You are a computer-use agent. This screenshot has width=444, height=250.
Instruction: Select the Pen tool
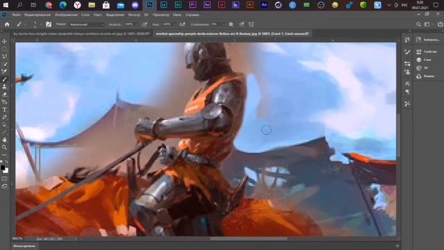(4, 117)
